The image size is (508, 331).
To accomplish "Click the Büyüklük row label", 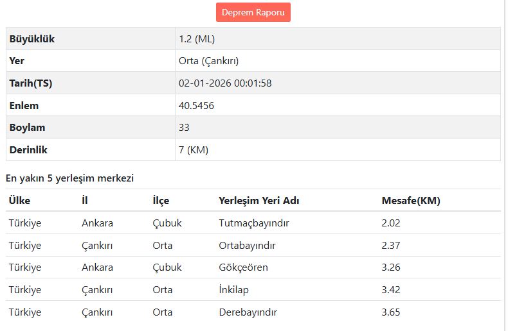I will (x=32, y=39).
